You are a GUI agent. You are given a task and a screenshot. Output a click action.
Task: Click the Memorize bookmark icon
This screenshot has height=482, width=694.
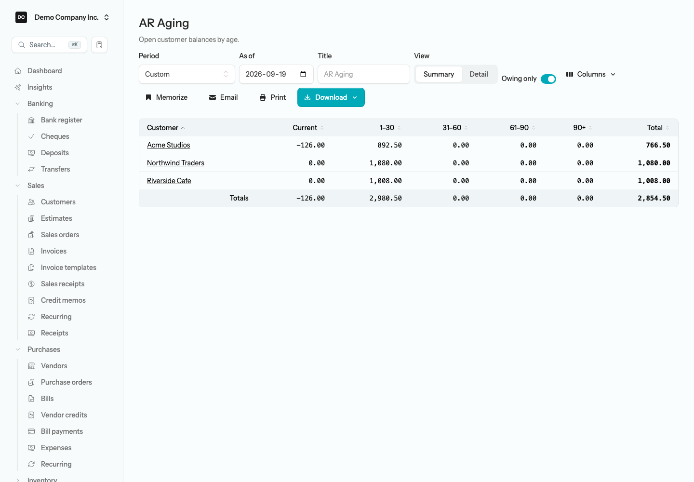(x=148, y=97)
